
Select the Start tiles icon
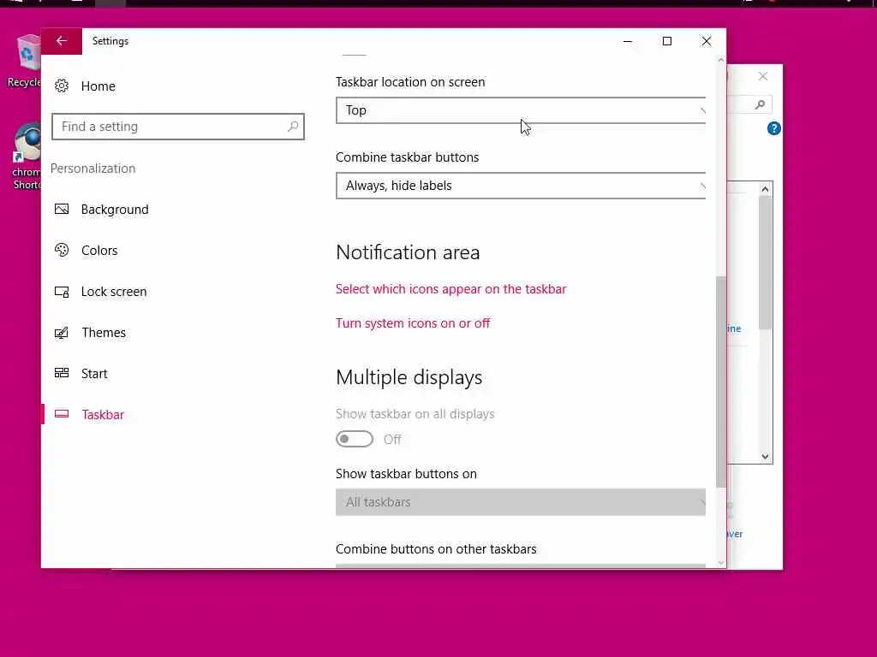coord(62,373)
